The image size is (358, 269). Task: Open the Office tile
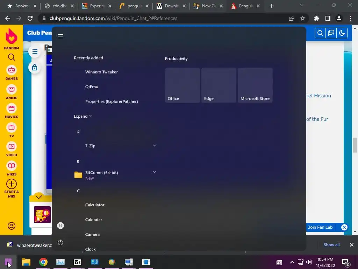(182, 85)
